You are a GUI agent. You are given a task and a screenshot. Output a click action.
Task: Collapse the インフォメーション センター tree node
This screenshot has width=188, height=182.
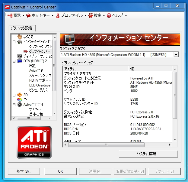(x=14, y=42)
